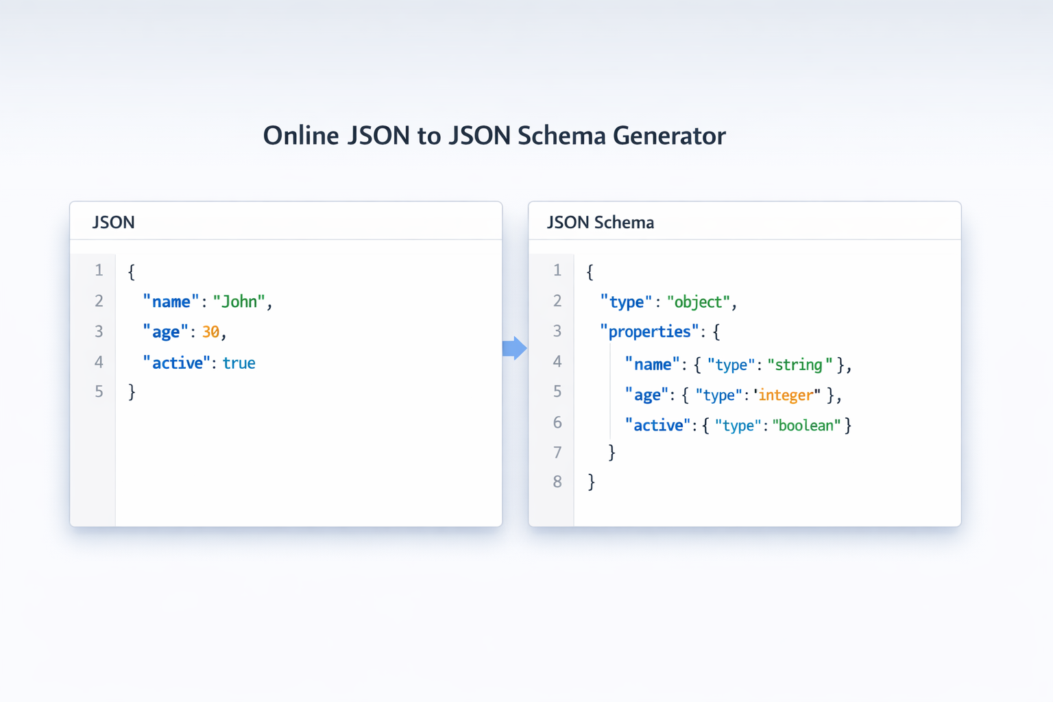Image resolution: width=1053 pixels, height=702 pixels.
Task: Click the "age" key in the JSON input
Action: point(165,332)
